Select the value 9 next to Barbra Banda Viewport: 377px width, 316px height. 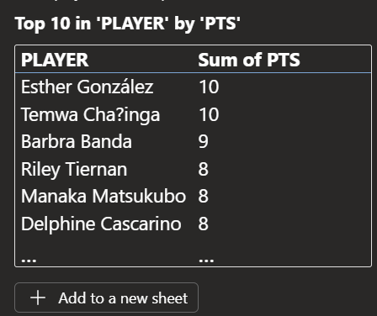pyautogui.click(x=204, y=141)
